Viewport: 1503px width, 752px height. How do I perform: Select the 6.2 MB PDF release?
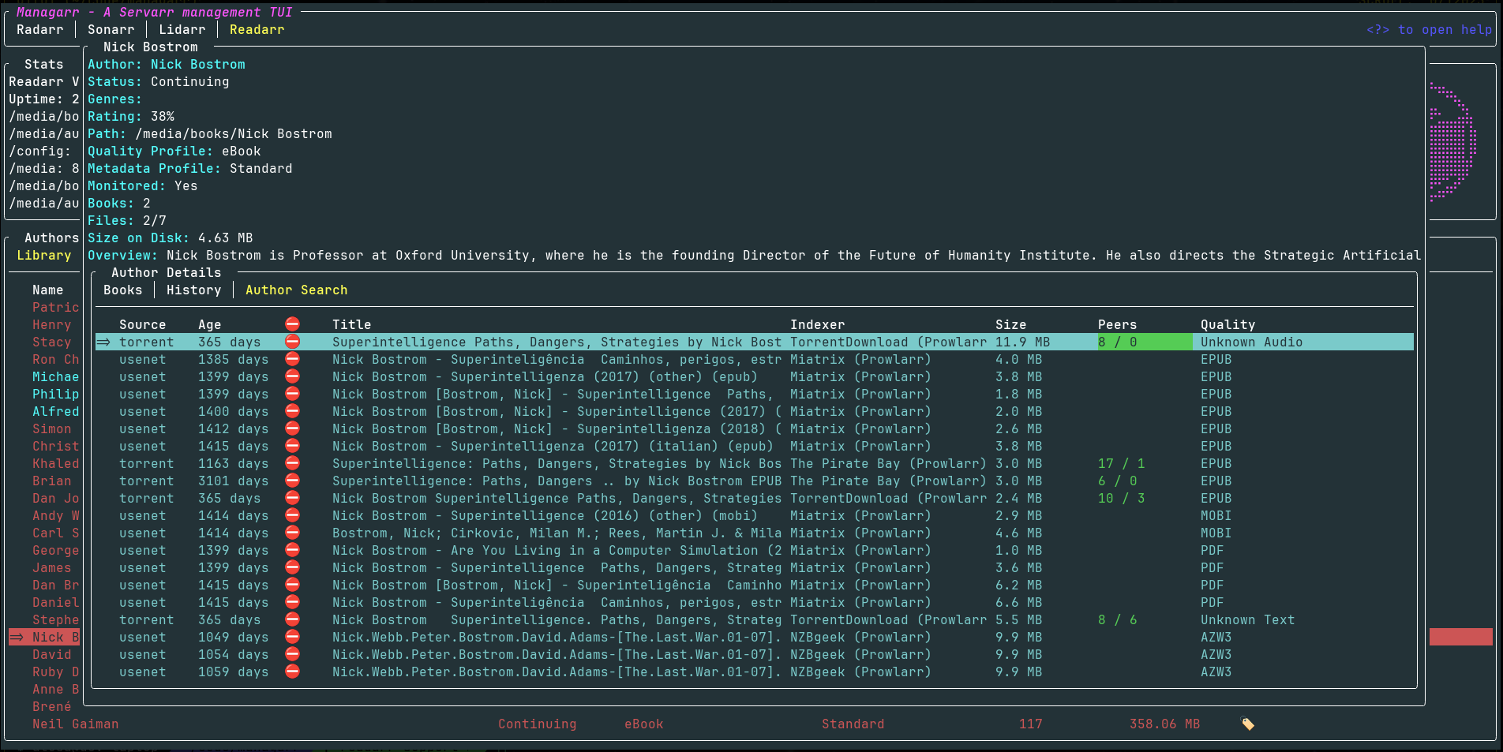pyautogui.click(x=754, y=585)
